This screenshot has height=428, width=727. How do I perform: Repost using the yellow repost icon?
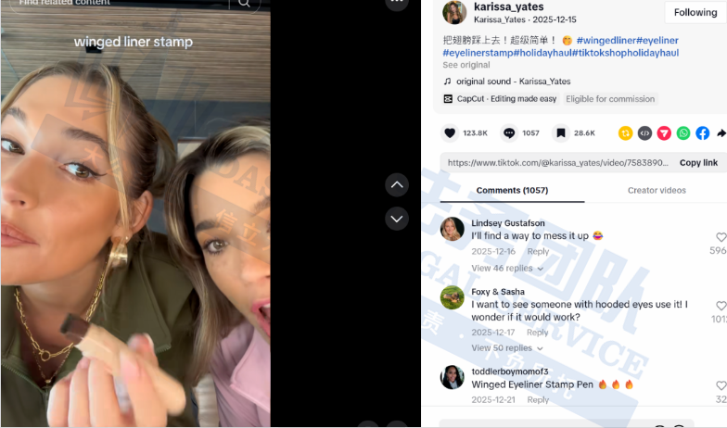pos(625,133)
